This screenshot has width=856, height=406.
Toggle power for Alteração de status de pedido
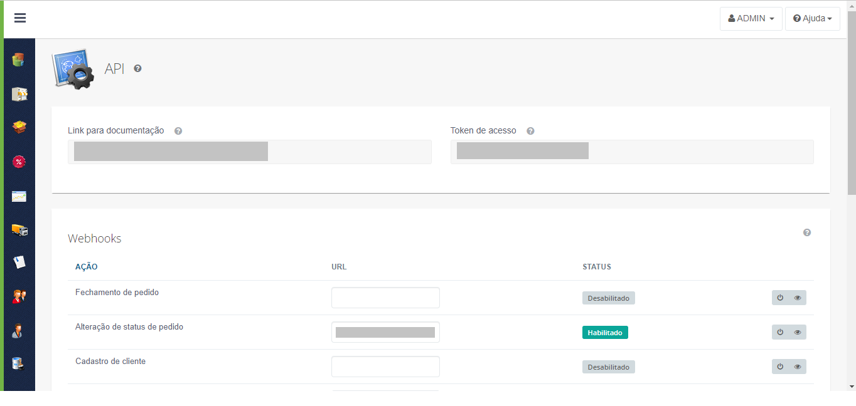tap(780, 332)
